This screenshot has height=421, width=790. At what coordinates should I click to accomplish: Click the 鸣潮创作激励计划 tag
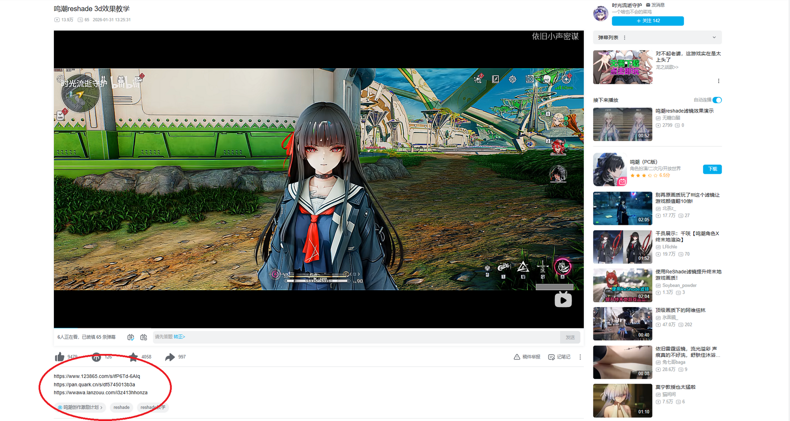[80, 407]
